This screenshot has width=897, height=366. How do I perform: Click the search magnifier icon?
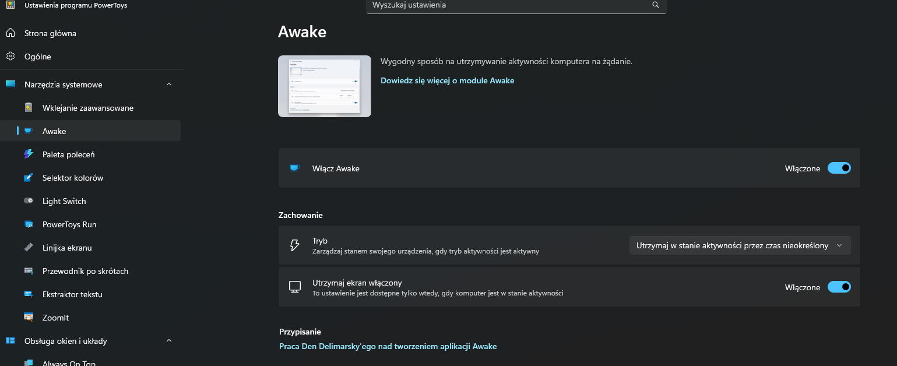tap(655, 5)
